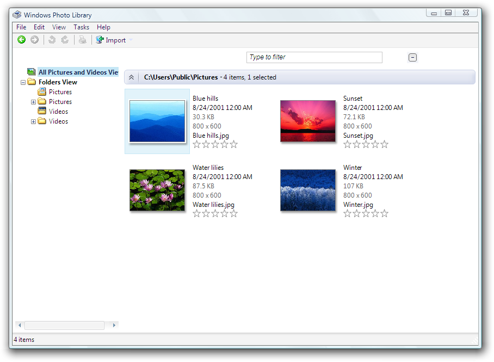This screenshot has width=494, height=362.
Task: Click the Import toolbar icon
Action: [x=100, y=40]
